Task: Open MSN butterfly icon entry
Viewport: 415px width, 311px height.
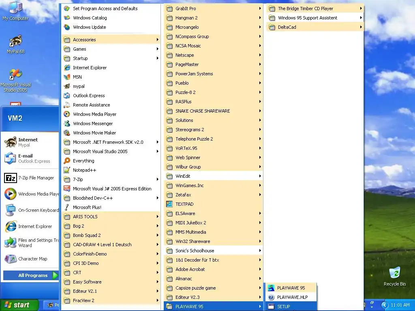Action: pos(67,77)
